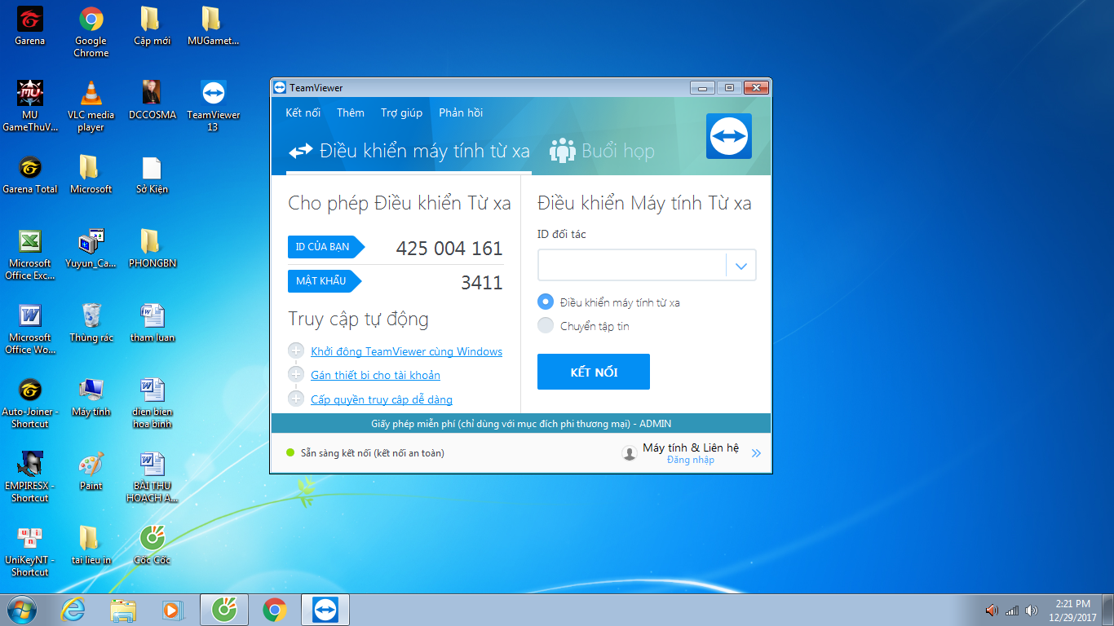Click the ID 425 004 161 value
Viewport: 1114px width, 626px height.
449,248
